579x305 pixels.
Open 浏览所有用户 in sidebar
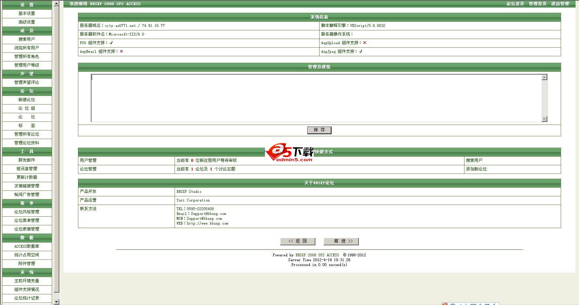(x=27, y=48)
